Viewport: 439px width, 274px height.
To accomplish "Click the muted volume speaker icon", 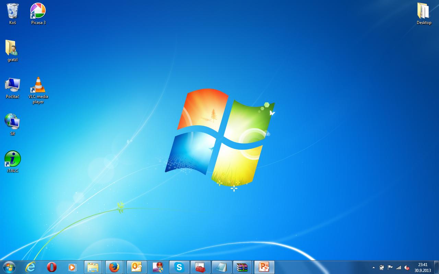I will (407, 267).
